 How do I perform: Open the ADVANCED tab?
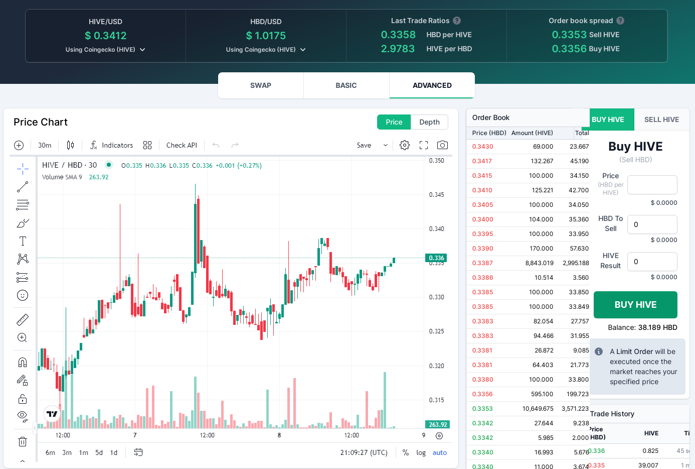pyautogui.click(x=432, y=85)
